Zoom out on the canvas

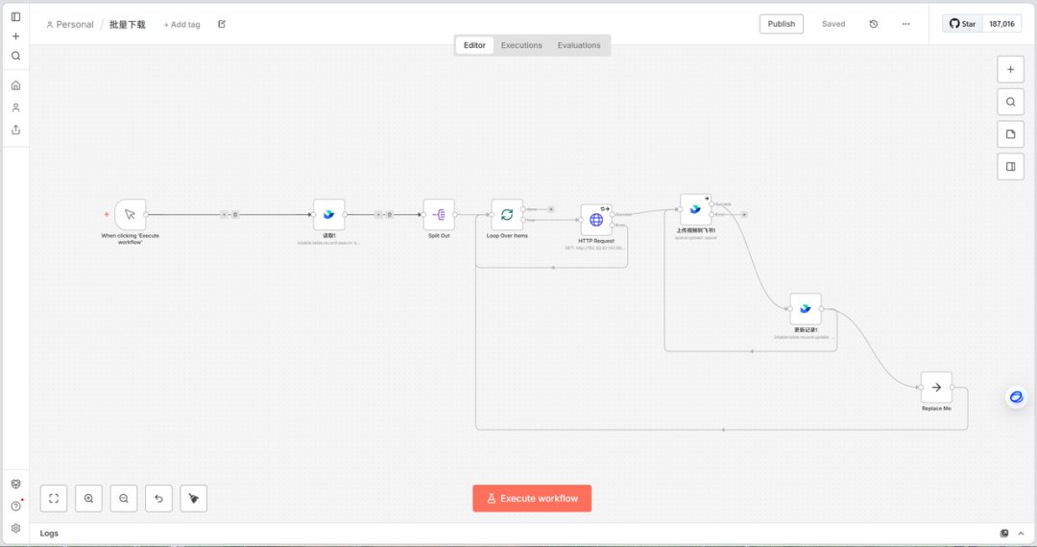124,498
